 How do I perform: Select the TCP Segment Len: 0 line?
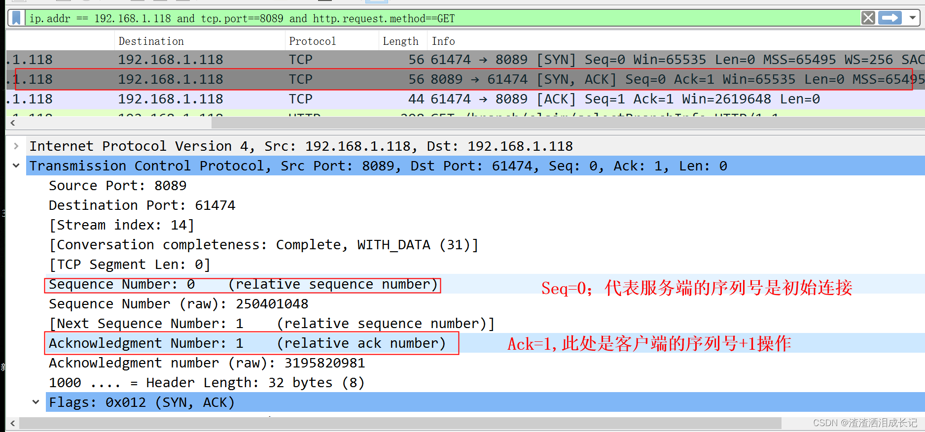[x=130, y=265]
